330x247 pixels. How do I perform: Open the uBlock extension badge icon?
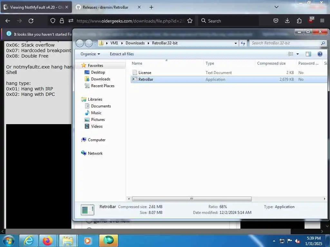click(311, 20)
